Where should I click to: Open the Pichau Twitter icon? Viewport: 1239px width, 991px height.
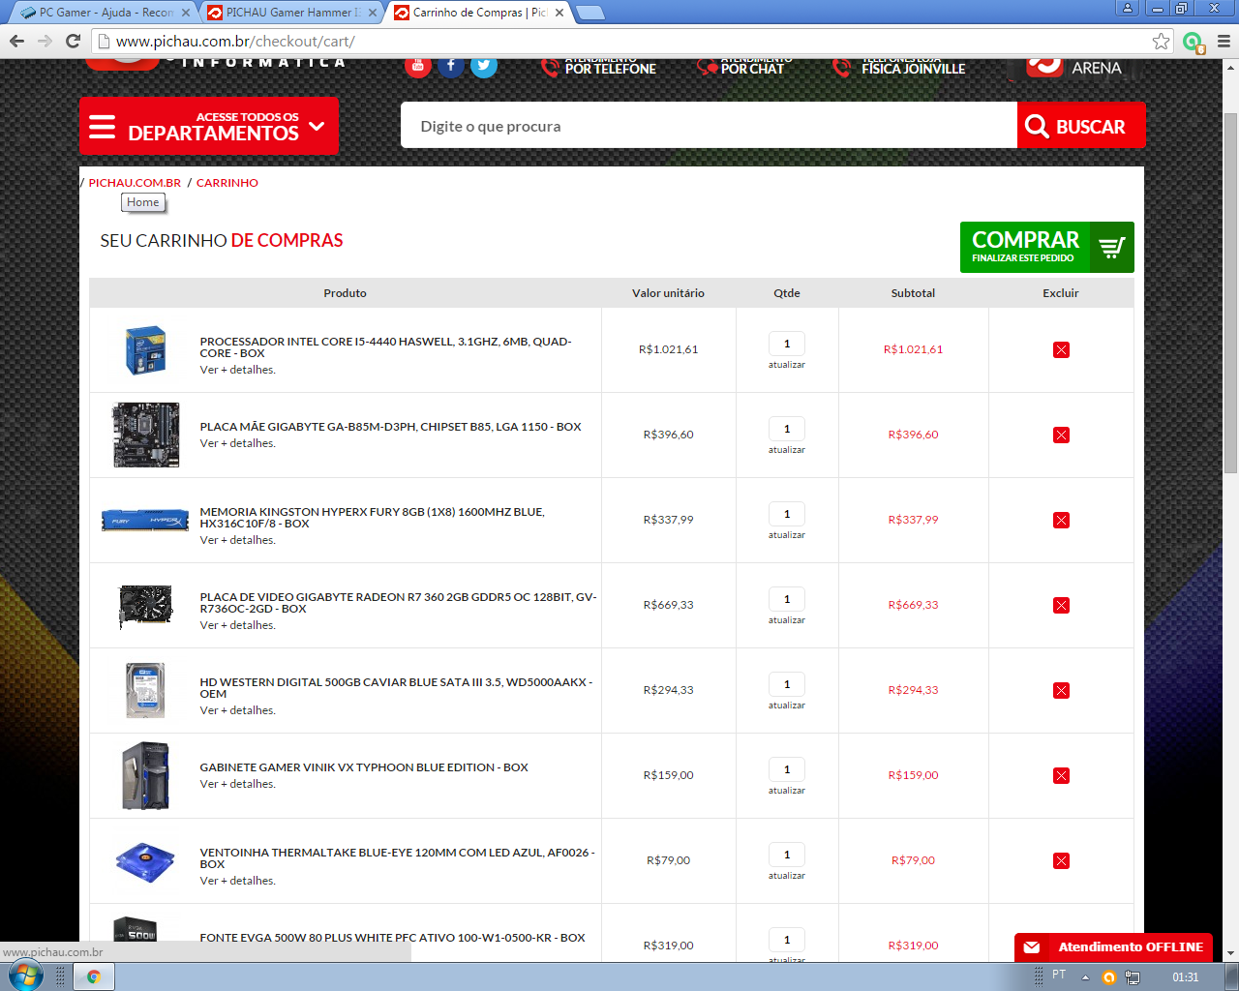pos(484,66)
